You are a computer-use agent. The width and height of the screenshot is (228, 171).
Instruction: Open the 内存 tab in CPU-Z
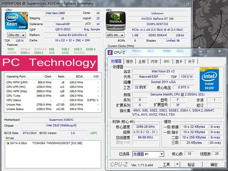[154, 62]
